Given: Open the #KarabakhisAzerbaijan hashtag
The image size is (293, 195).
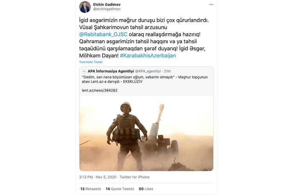Looking at the screenshot, I should (148, 55).
